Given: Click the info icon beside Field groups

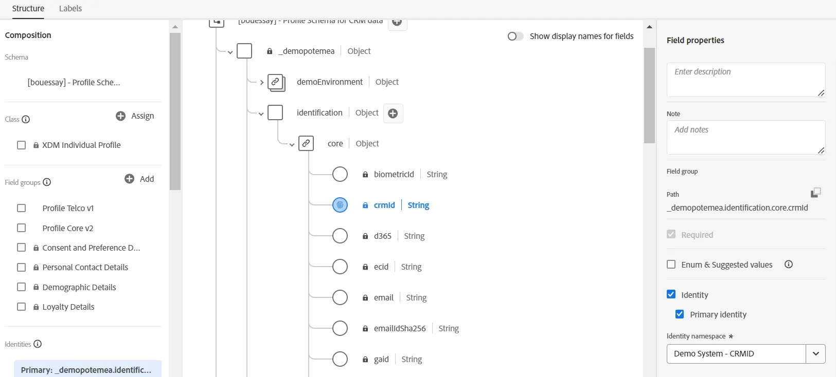Looking at the screenshot, I should pos(47,182).
